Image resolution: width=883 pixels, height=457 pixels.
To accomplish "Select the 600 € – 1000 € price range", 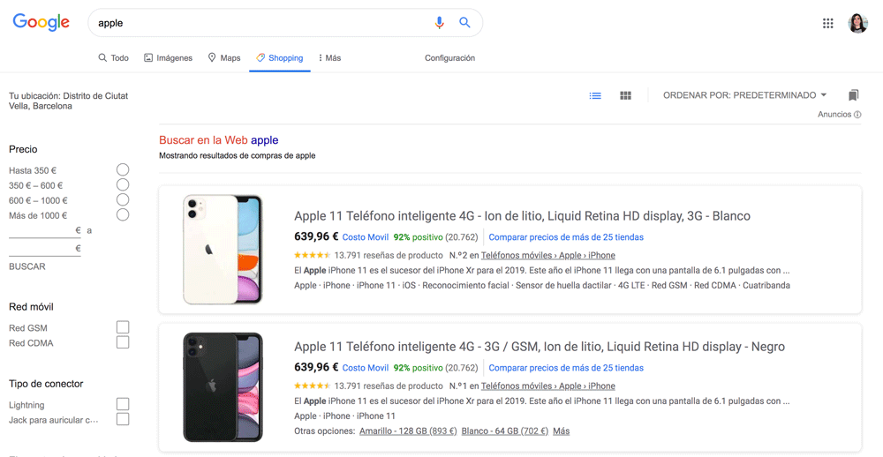I will point(123,199).
